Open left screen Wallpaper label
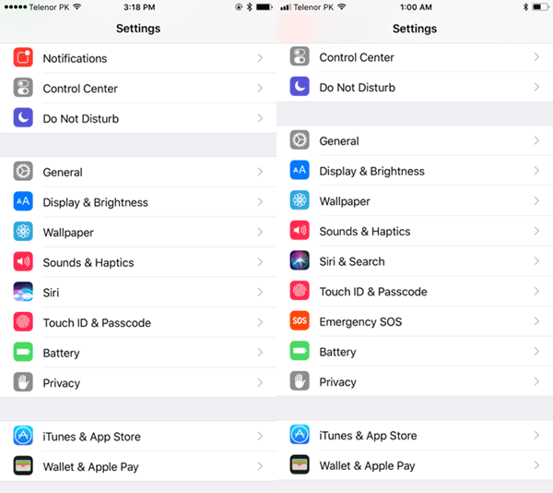Screen dimensions: 553x493 (x=68, y=233)
